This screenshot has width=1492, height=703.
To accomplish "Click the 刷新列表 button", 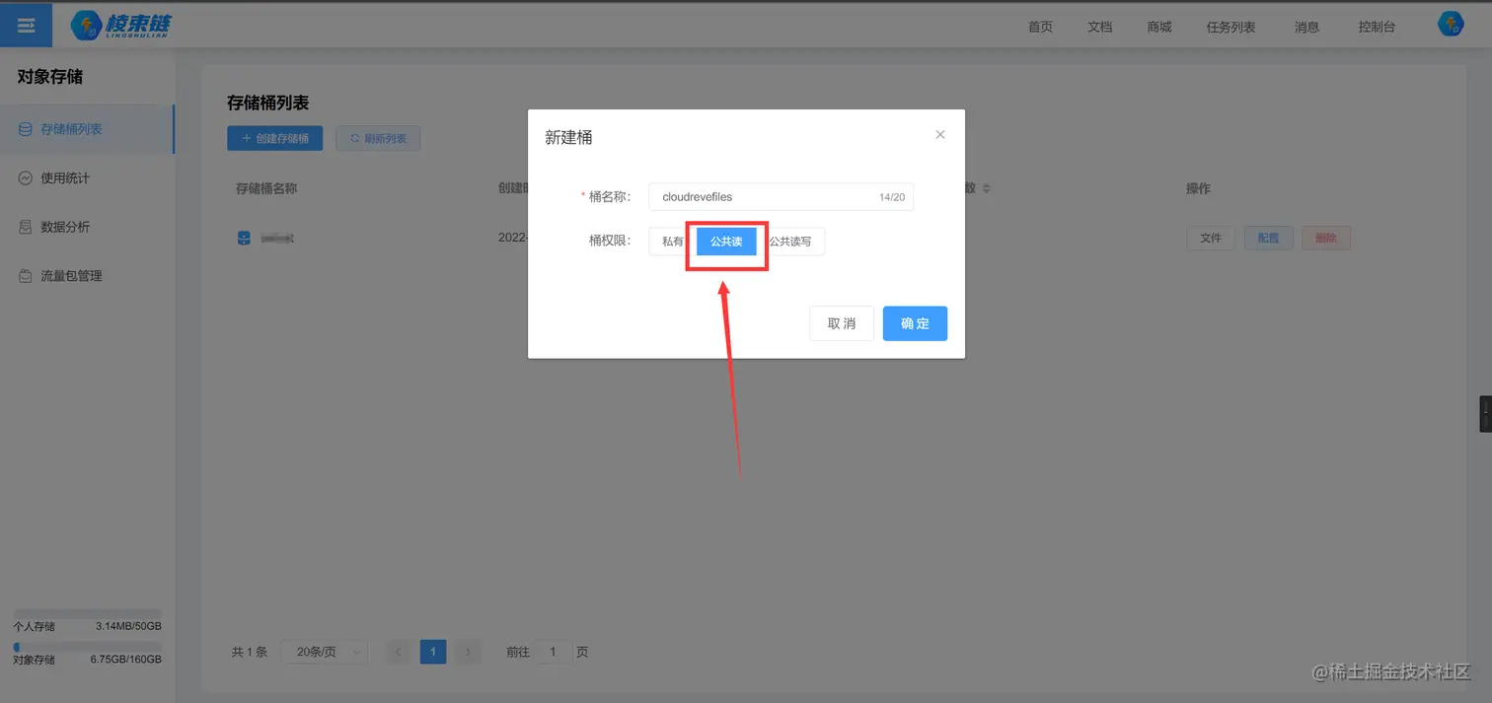I will coord(378,138).
